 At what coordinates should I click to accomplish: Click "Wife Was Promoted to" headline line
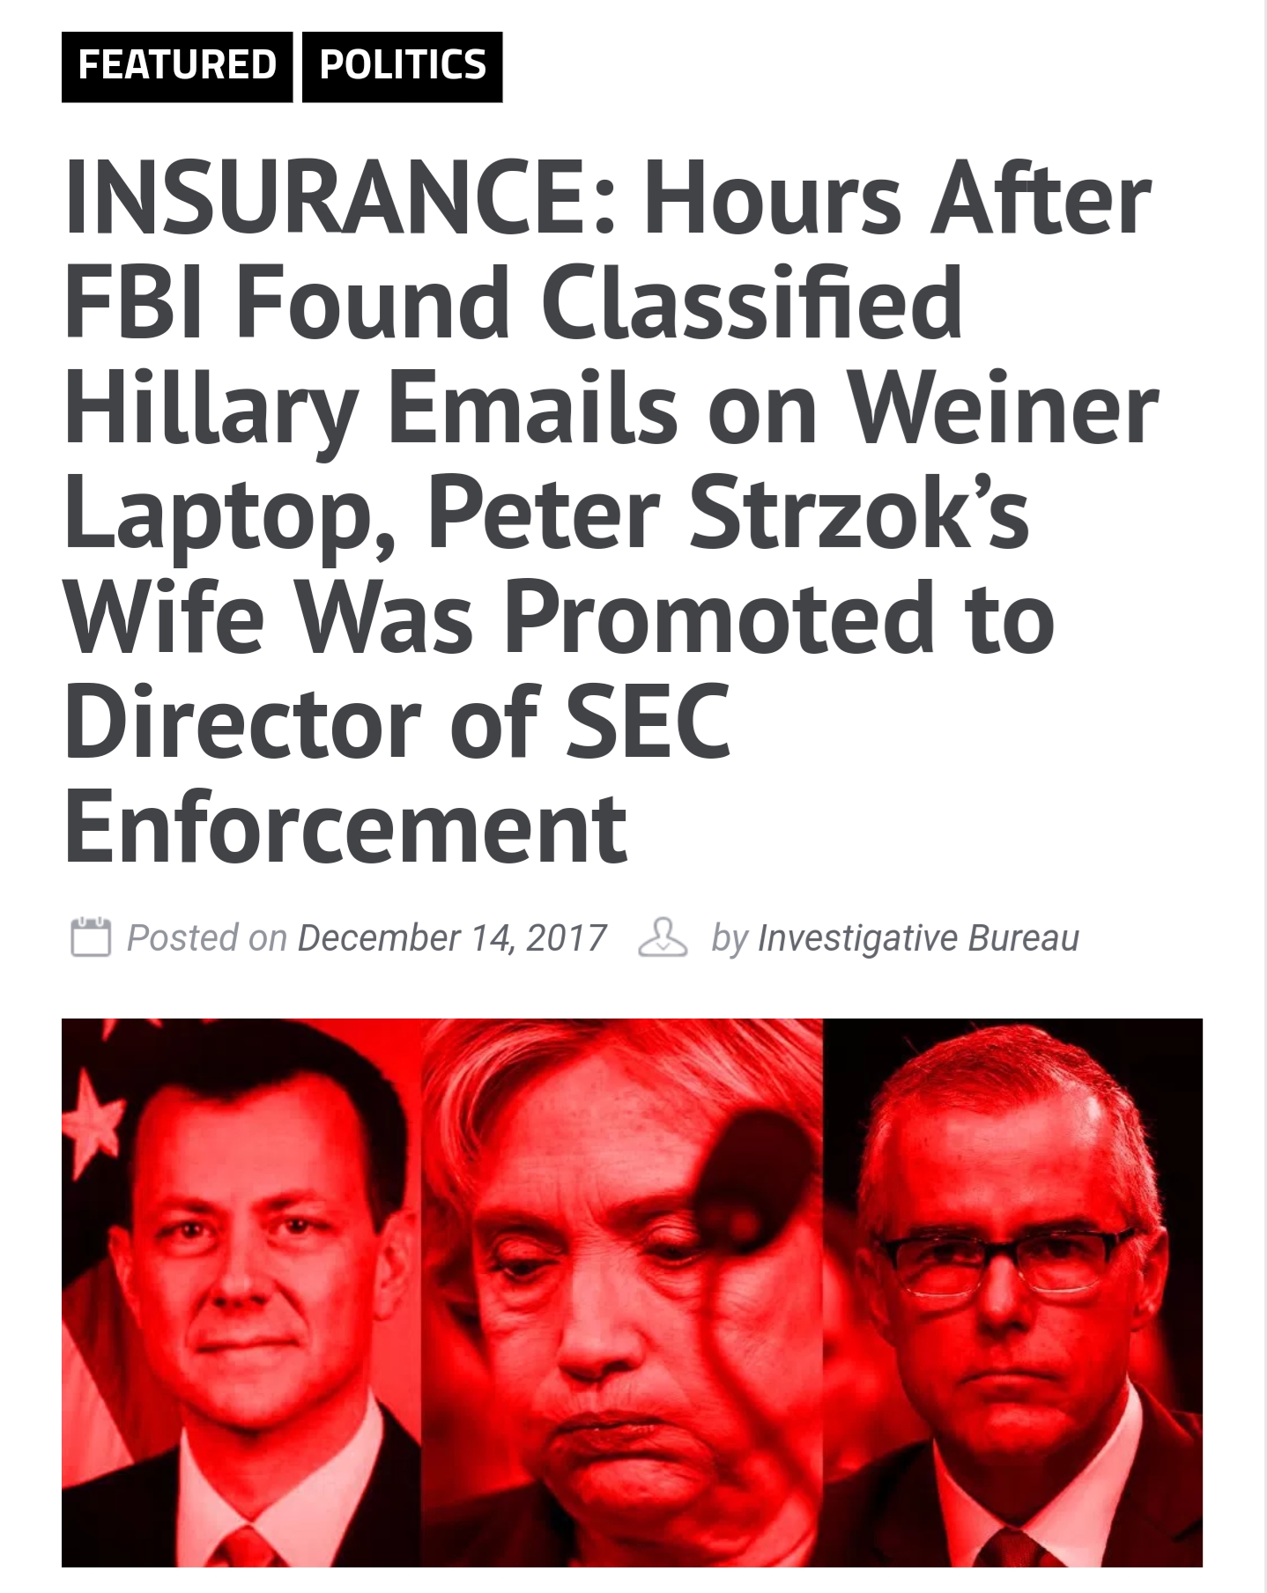click(x=559, y=619)
